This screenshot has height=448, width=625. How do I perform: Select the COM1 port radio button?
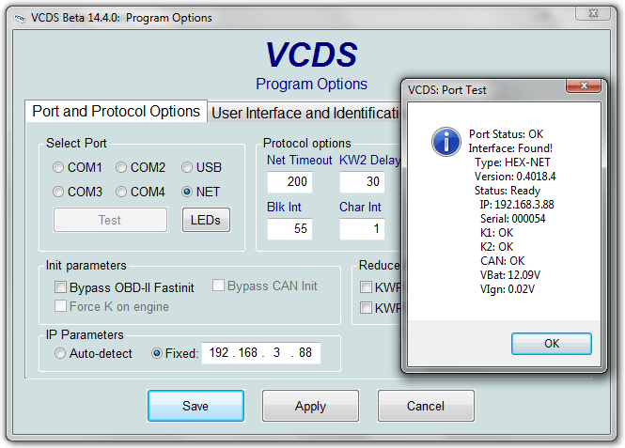click(x=58, y=167)
